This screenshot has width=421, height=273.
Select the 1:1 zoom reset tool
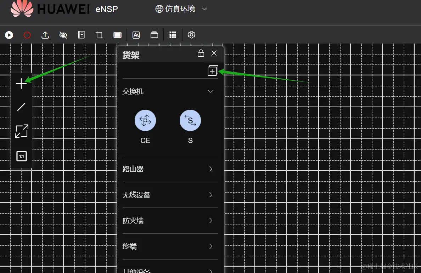click(21, 156)
